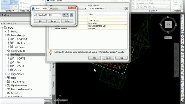Select the CORTE-1 point group
The image size is (185, 104).
pos(22,39)
